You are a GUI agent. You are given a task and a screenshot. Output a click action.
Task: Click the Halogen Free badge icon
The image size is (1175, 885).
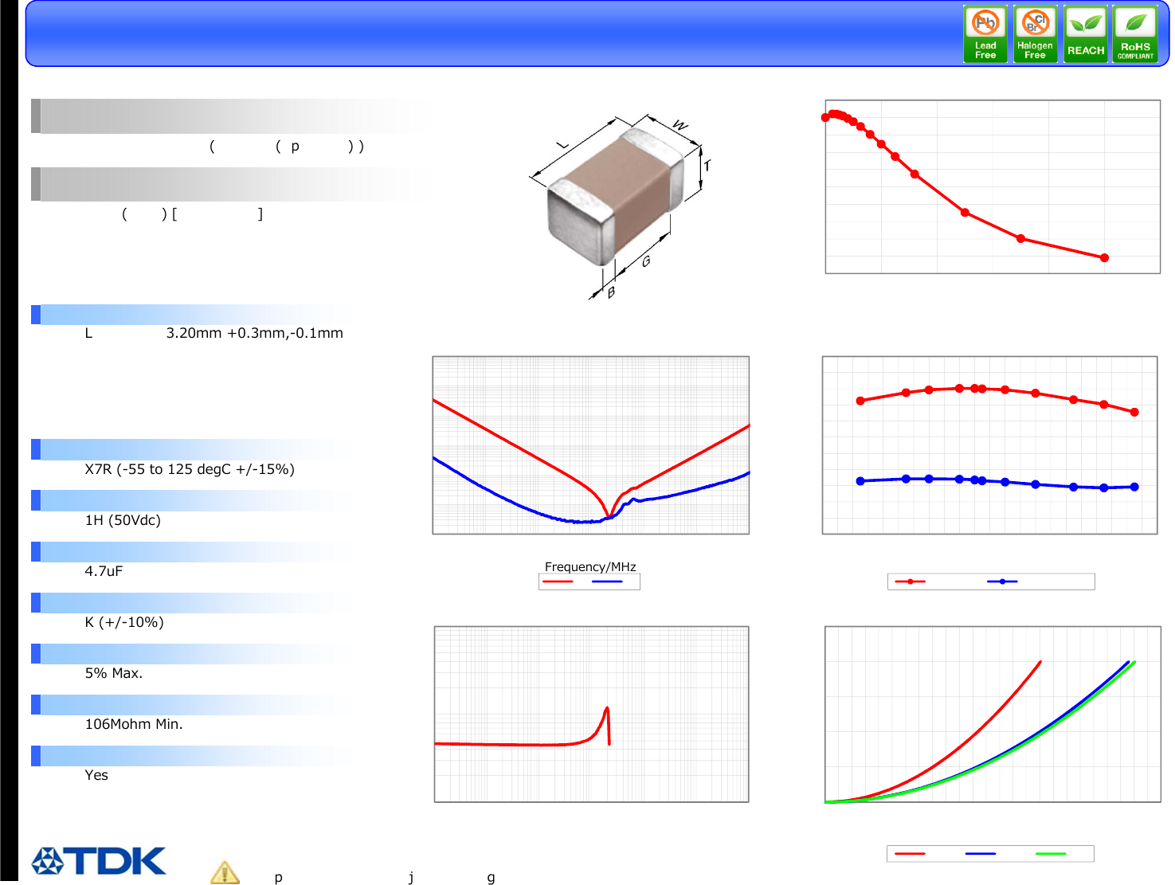(x=1035, y=34)
